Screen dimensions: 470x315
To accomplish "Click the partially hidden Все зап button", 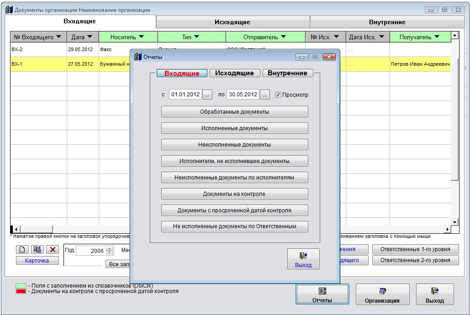I will click(x=118, y=264).
